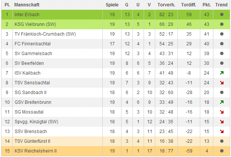Click the red down-trend arrow for TSV Sensbachtal
The image size is (231, 157).
click(x=222, y=82)
